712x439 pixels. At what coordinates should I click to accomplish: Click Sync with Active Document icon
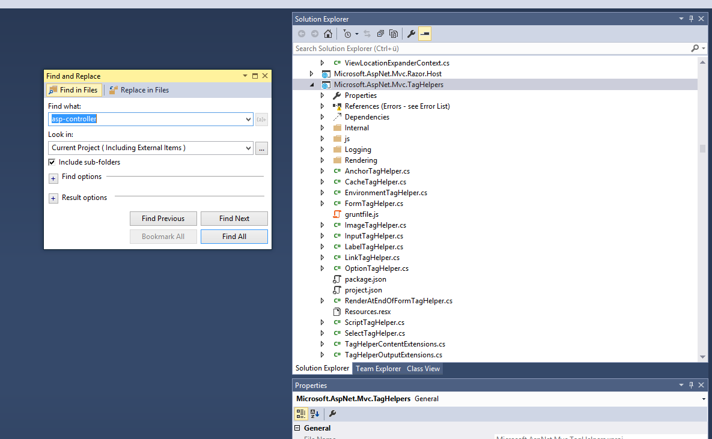coord(367,34)
